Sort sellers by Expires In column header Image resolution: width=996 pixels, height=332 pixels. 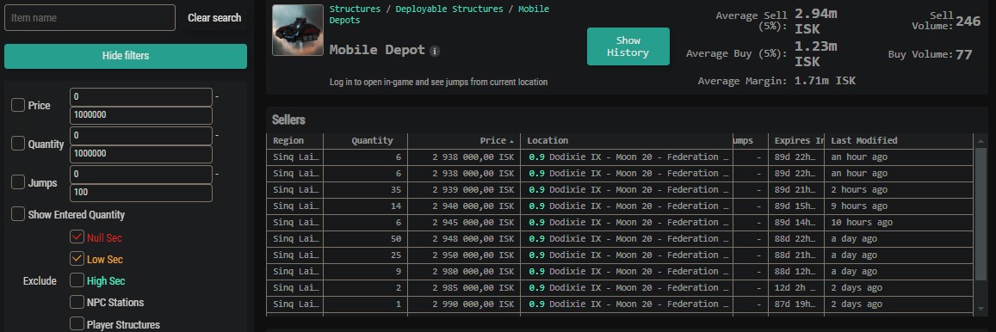796,141
